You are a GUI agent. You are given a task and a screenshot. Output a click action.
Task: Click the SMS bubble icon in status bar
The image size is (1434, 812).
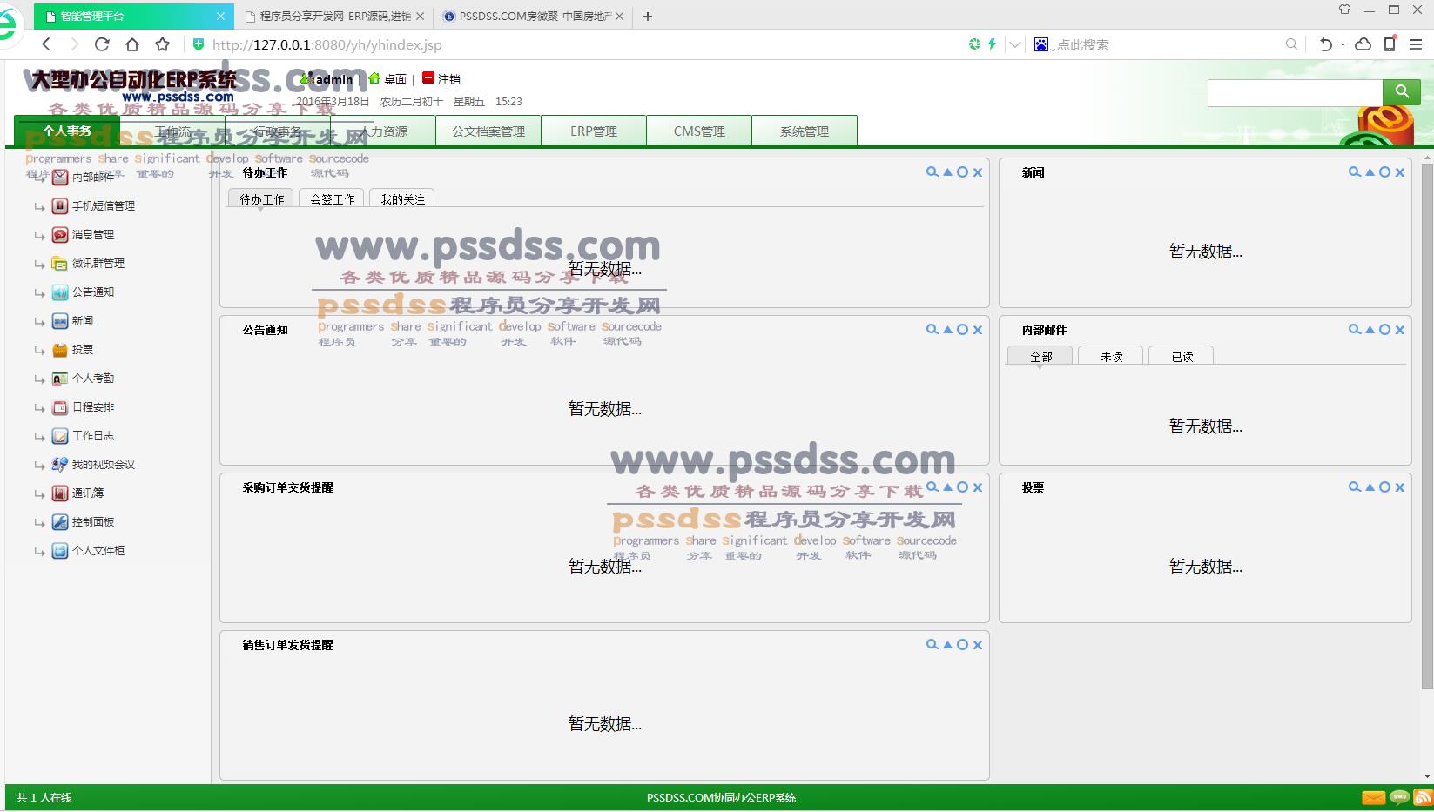pos(1399,797)
